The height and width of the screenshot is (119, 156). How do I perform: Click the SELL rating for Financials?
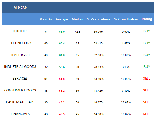click(x=147, y=114)
